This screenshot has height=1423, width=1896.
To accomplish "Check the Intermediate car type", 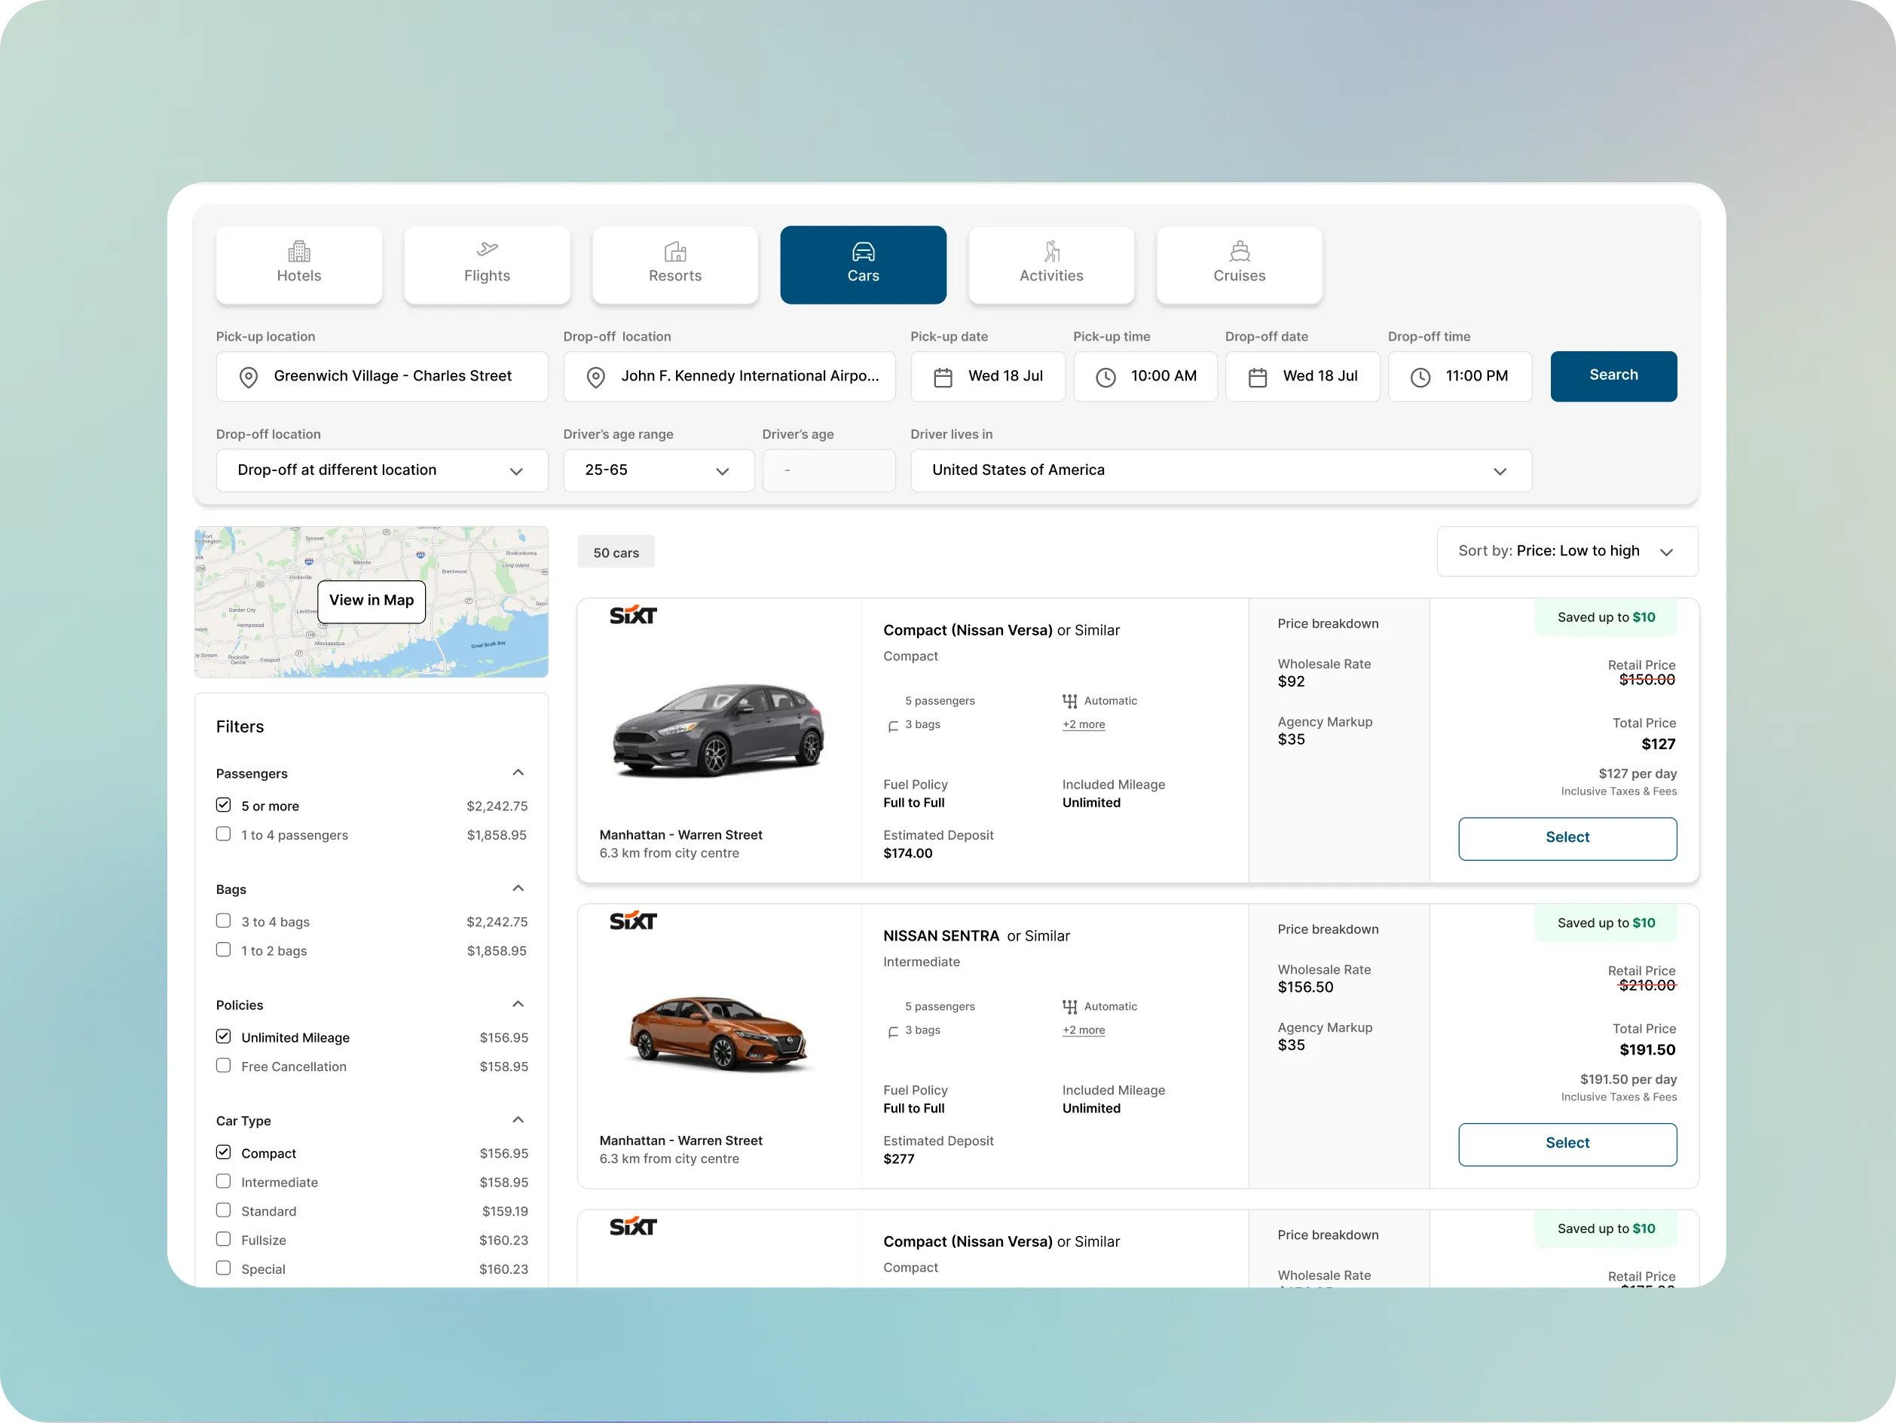I will coord(224,1181).
